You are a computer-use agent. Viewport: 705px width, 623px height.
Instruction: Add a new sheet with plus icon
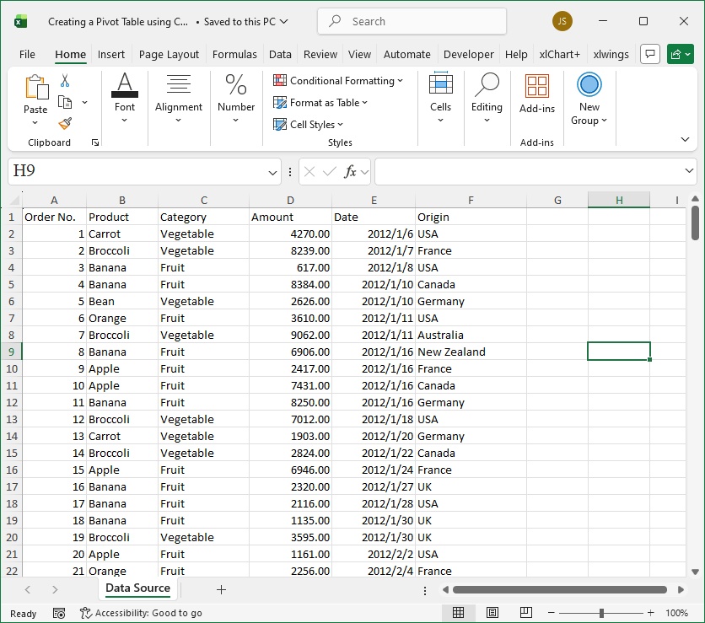tap(221, 590)
